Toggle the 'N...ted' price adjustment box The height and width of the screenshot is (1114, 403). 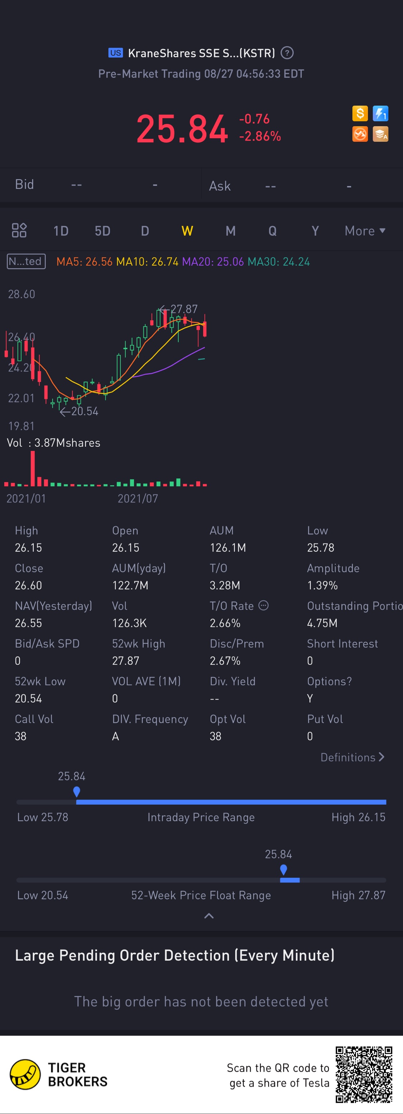pos(26,262)
